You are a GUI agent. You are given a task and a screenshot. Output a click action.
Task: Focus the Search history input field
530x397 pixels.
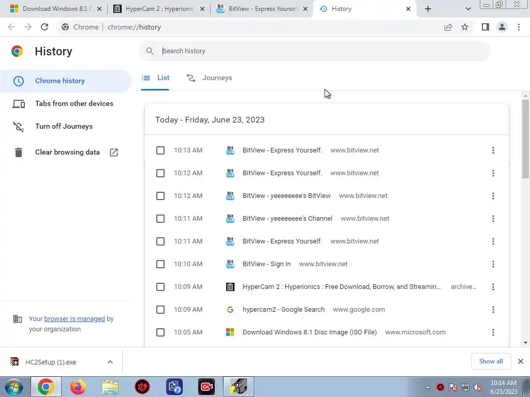(x=314, y=51)
